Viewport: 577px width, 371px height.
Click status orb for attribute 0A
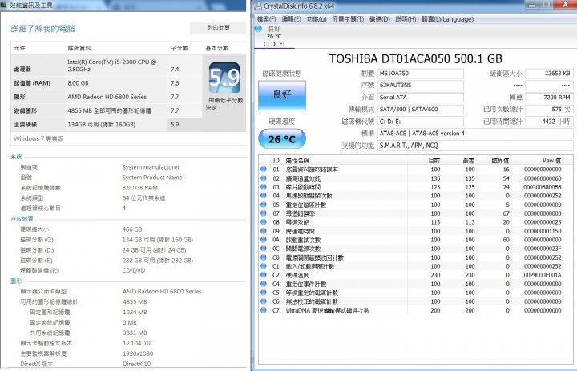pyautogui.click(x=264, y=240)
